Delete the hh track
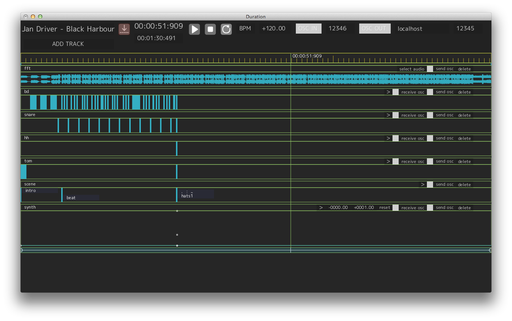 point(465,138)
